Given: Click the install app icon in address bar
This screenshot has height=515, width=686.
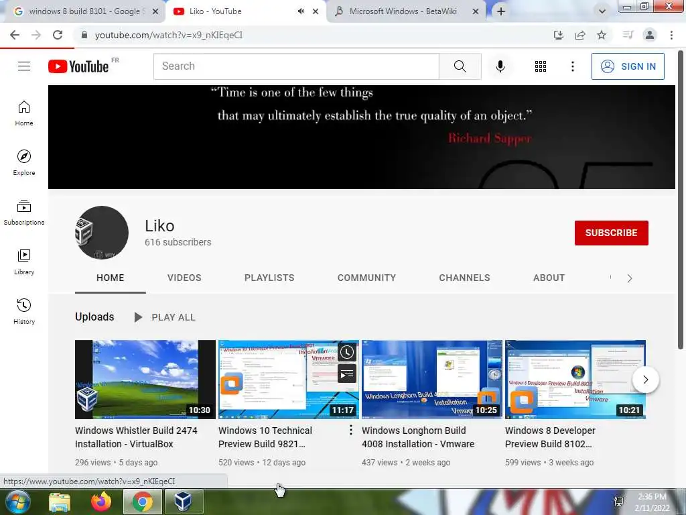Looking at the screenshot, I should [x=558, y=35].
